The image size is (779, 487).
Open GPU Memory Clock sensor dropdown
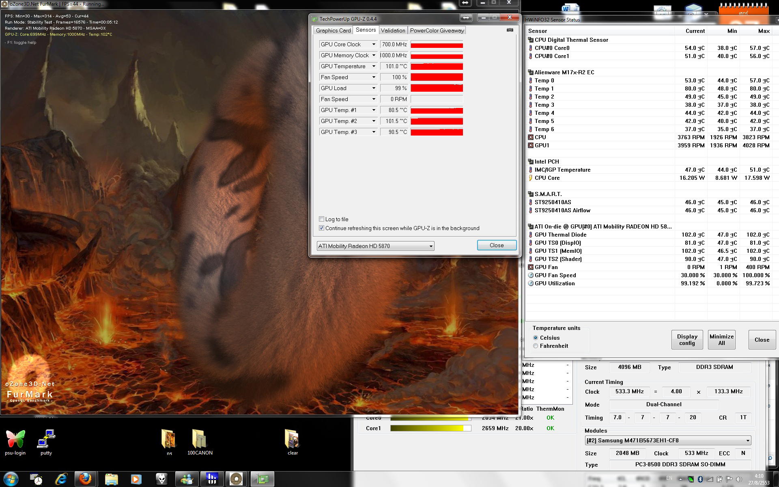click(x=374, y=55)
